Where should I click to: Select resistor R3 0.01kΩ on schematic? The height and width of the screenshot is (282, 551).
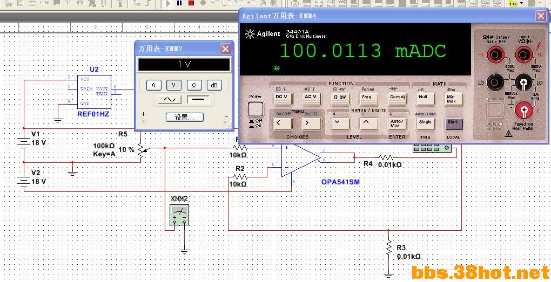tap(388, 249)
